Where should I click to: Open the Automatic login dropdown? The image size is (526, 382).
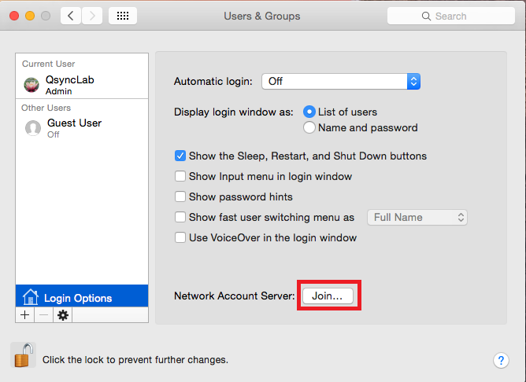coord(341,82)
